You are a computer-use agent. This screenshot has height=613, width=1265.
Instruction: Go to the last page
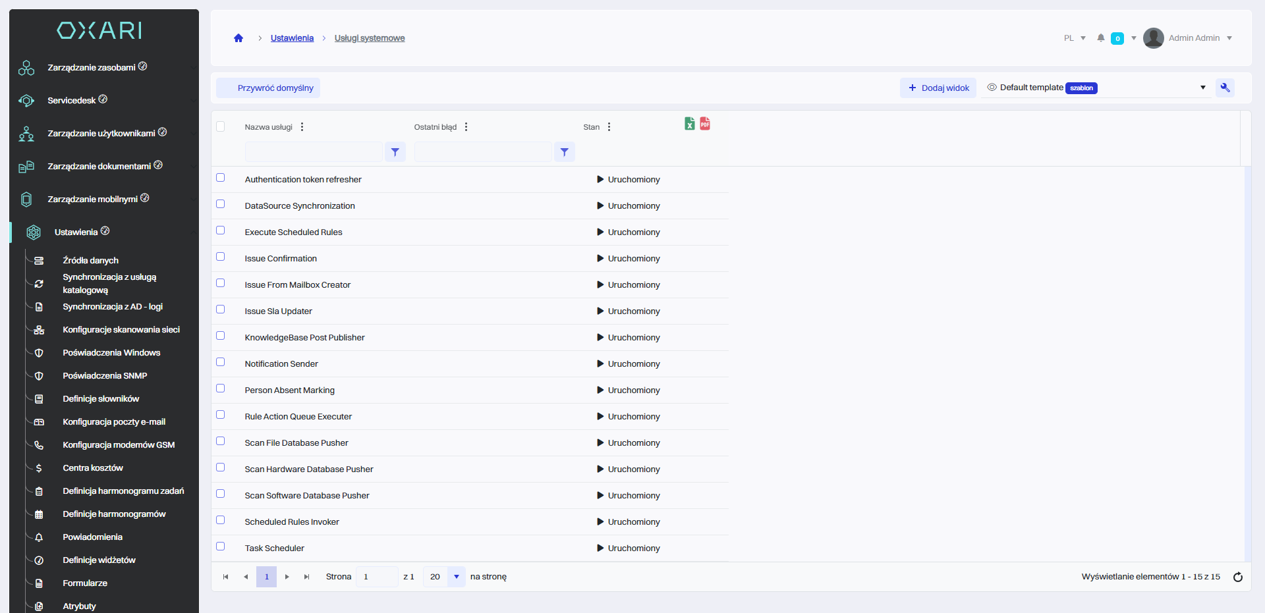click(306, 577)
